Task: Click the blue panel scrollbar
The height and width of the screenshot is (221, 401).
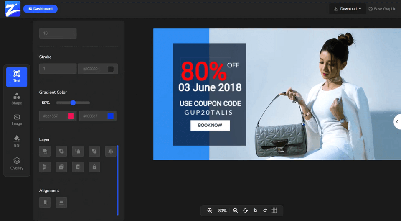Action: click(x=118, y=180)
